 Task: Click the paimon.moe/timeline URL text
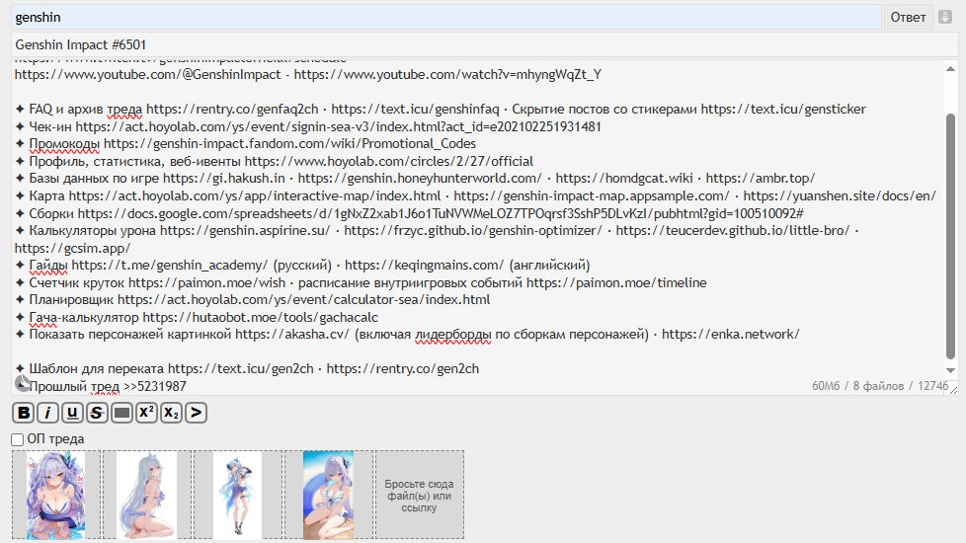tap(616, 282)
